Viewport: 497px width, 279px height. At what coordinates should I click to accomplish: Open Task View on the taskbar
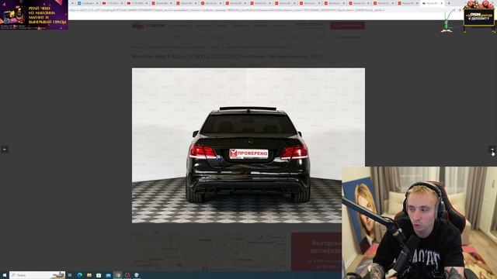70,275
